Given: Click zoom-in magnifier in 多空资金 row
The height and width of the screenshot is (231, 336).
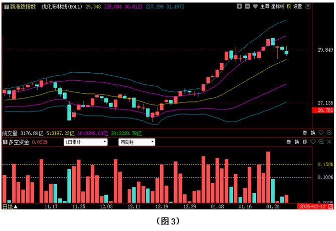Looking at the screenshot, I should (x=321, y=142).
